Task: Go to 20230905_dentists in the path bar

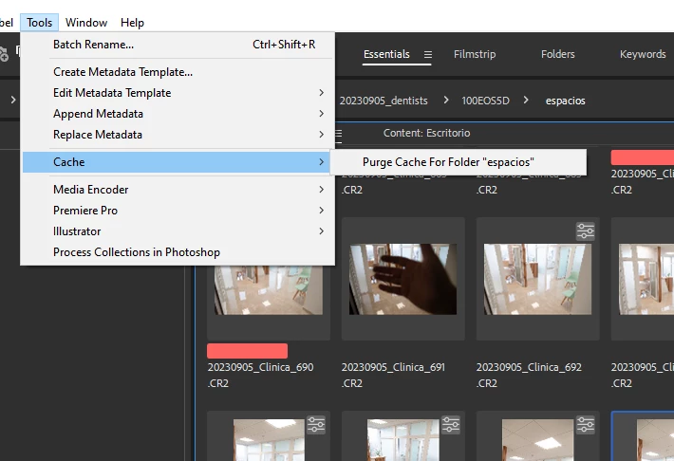Action: [384, 101]
